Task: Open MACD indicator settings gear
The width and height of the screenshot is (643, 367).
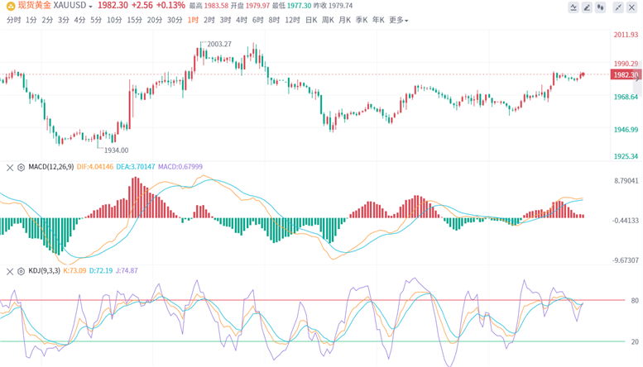Action: pos(21,167)
